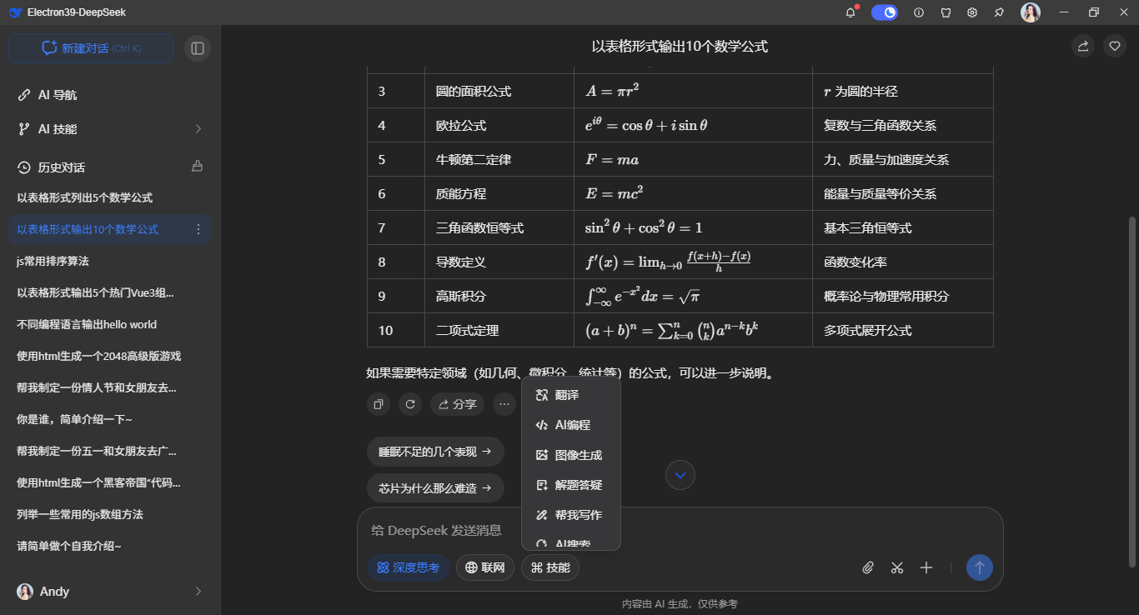1139x615 pixels.
Task: Toggle the dark mode switch
Action: click(884, 13)
